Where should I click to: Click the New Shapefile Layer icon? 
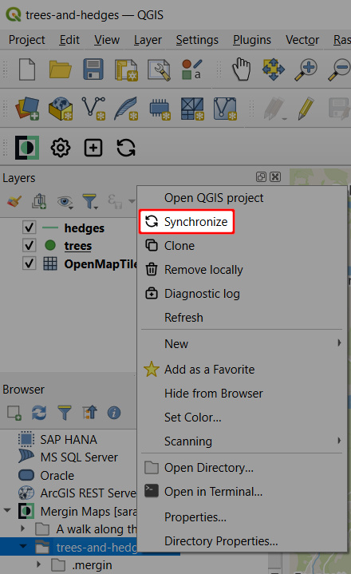93,109
